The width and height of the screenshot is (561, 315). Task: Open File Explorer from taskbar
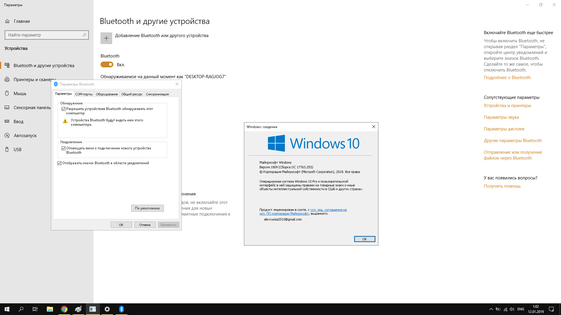tap(50, 309)
